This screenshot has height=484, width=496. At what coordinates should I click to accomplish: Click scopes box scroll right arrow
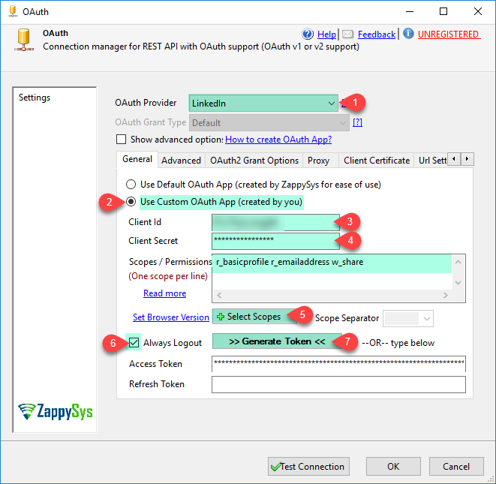click(446, 296)
